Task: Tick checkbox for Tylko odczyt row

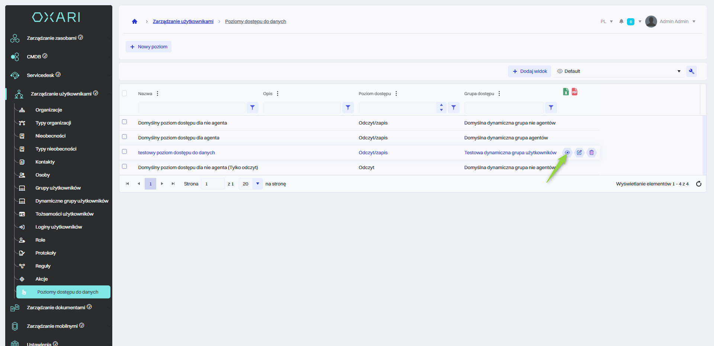Action: [x=125, y=166]
